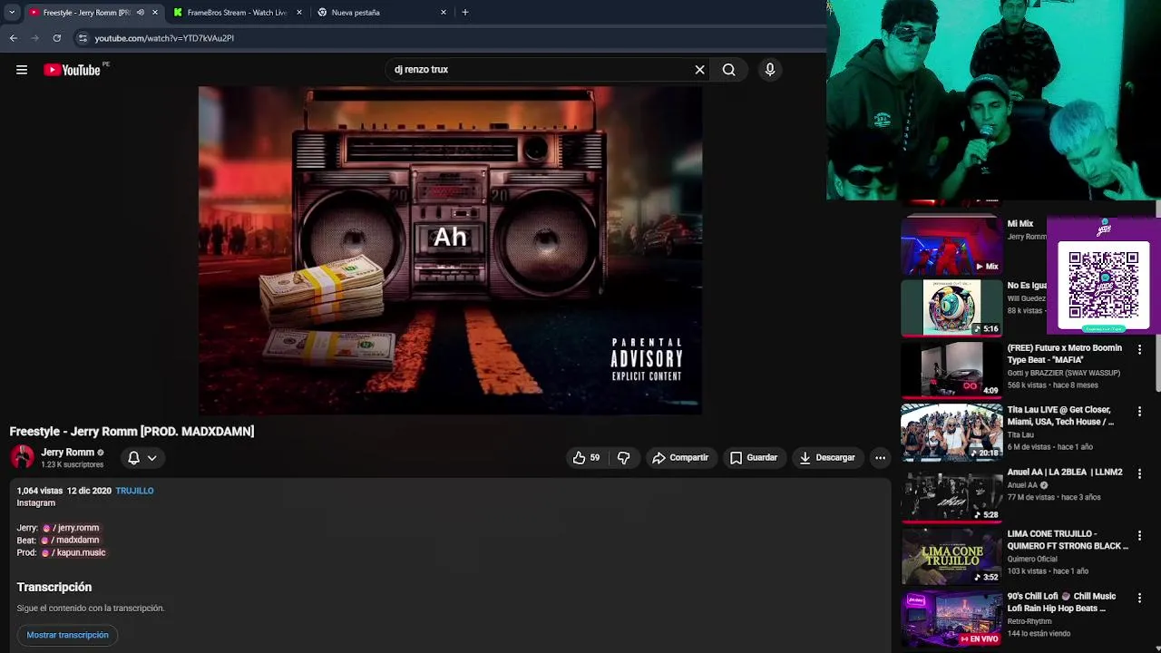Viewport: 1161px width, 653px height.
Task: Click the magnifier search button
Action: point(728,70)
